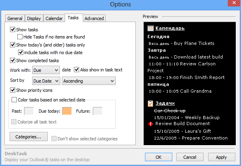Enable Hide Tasks if no items found
Image resolution: width=241 pixels, height=166 pixels.
pyautogui.click(x=20, y=37)
